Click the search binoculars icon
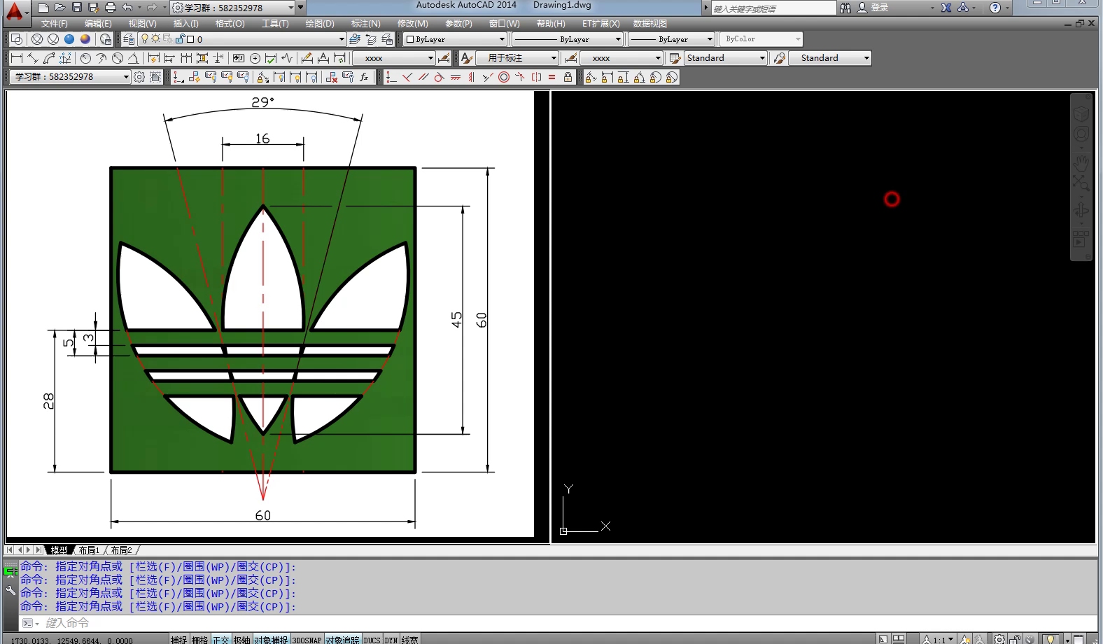1103x644 pixels. coord(845,8)
